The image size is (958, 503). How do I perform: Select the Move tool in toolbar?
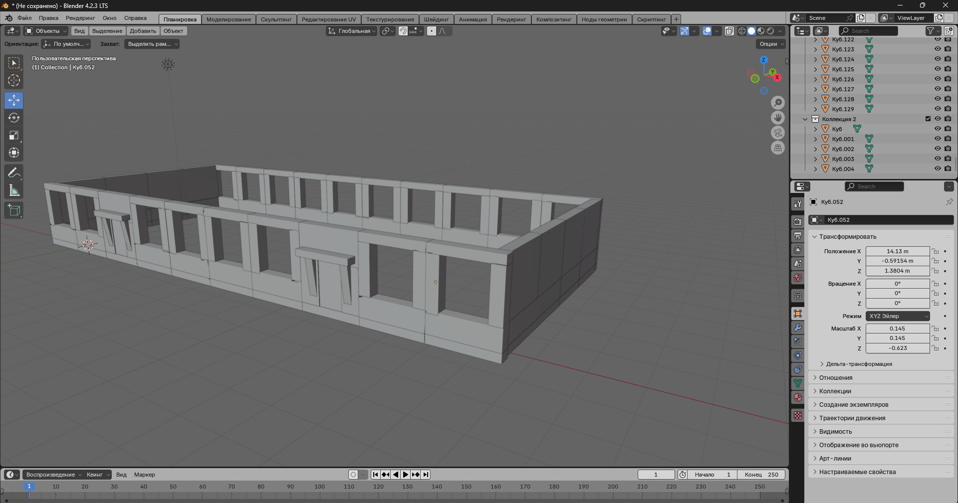[14, 100]
